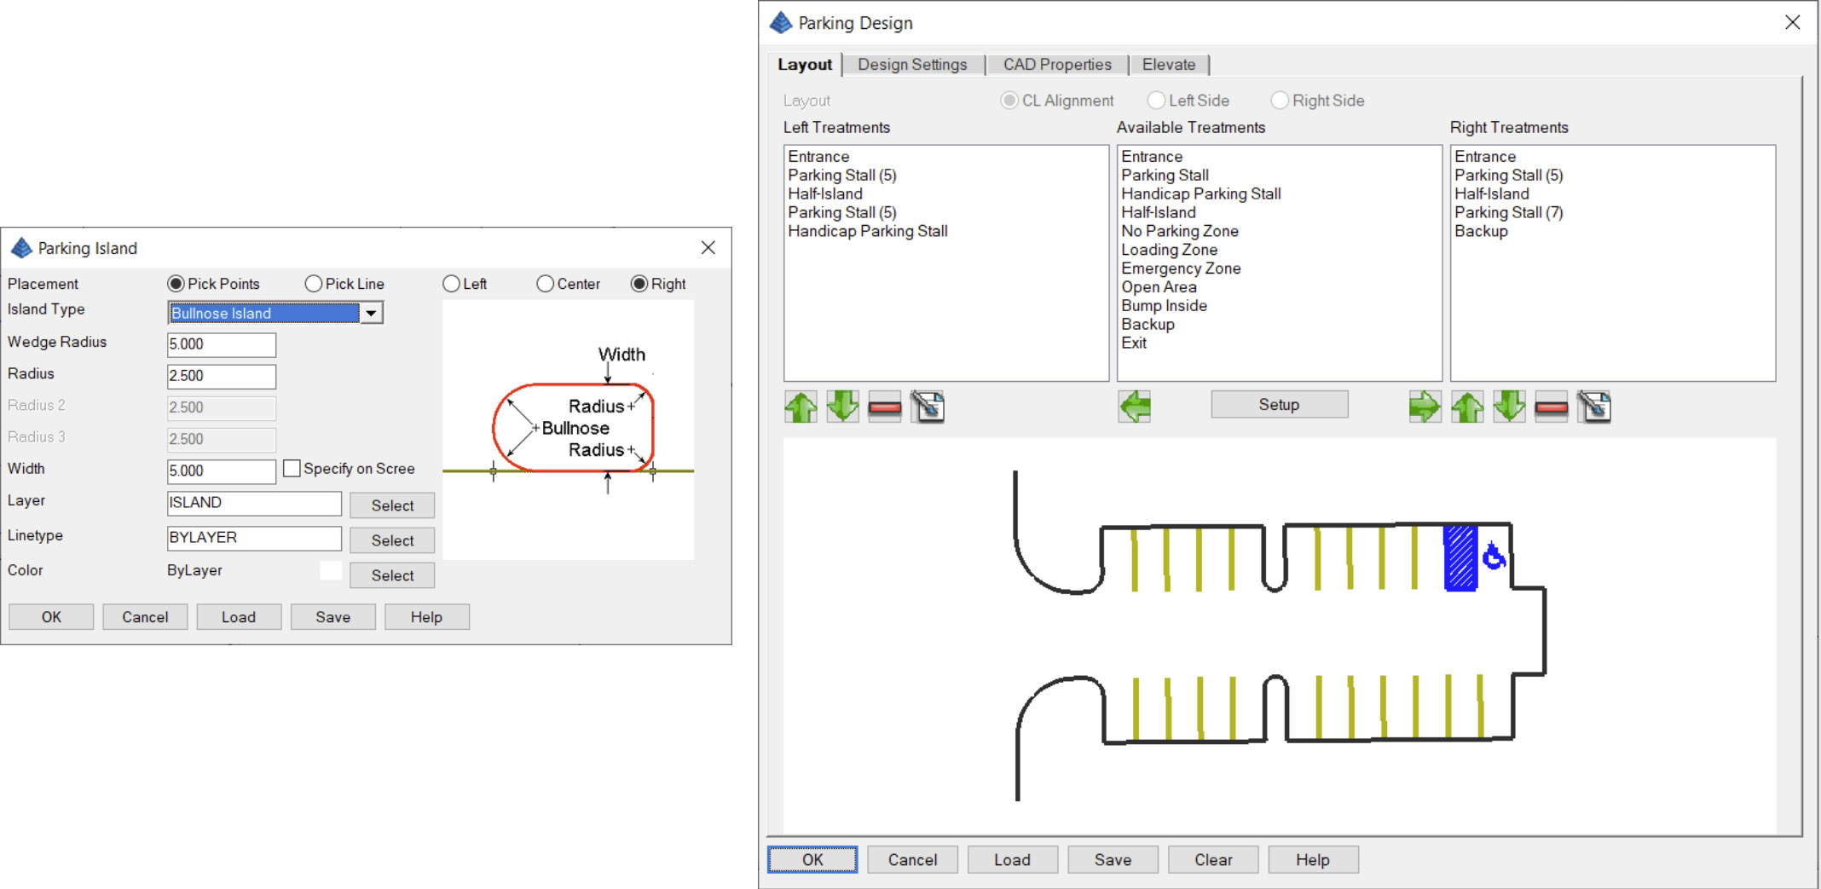Remove selected left treatment with red minus
The height and width of the screenshot is (889, 1821).
click(x=885, y=407)
